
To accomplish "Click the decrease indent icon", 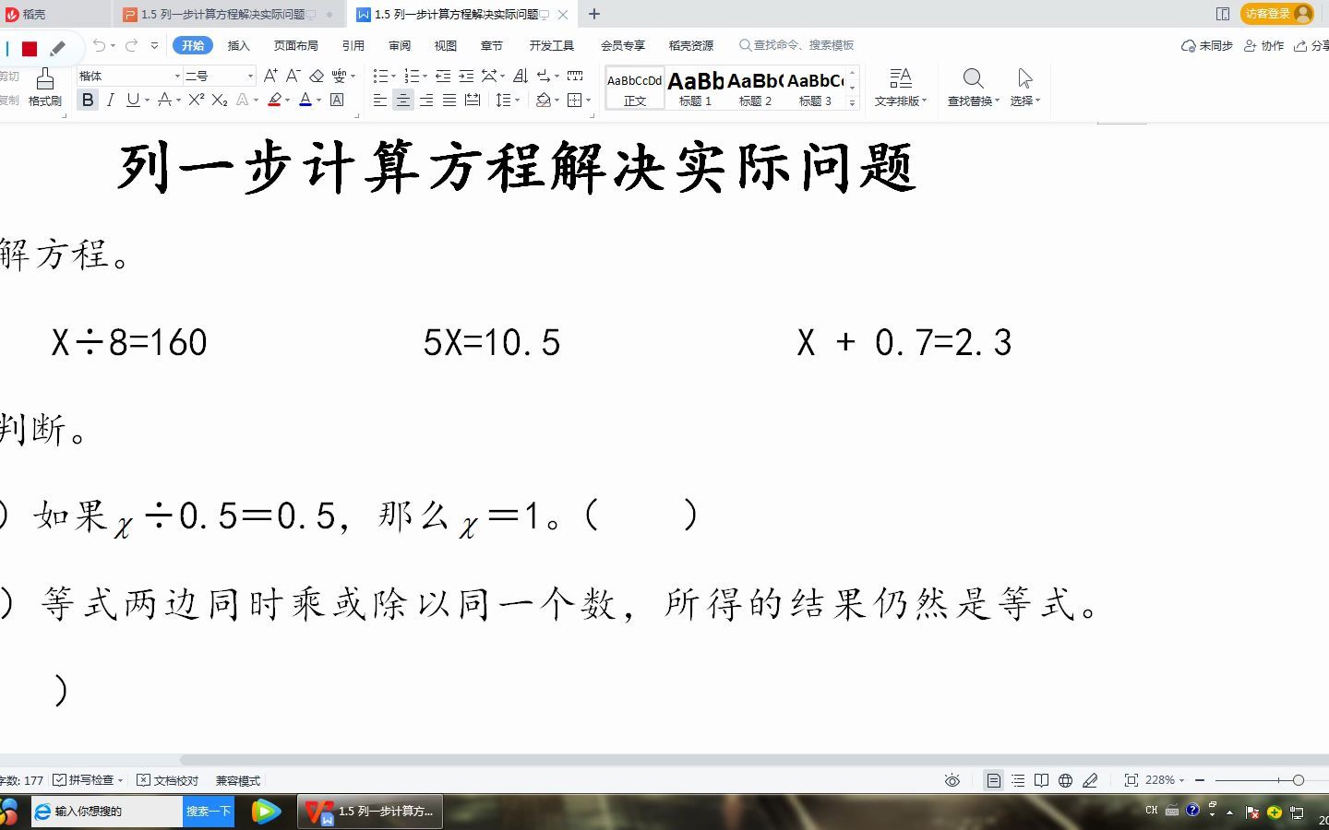I will [x=443, y=76].
